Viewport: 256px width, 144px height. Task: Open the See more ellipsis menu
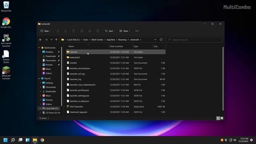point(137,31)
